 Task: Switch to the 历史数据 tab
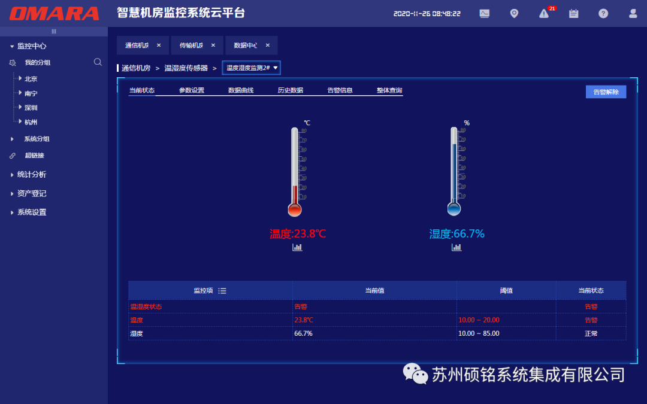pyautogui.click(x=290, y=90)
